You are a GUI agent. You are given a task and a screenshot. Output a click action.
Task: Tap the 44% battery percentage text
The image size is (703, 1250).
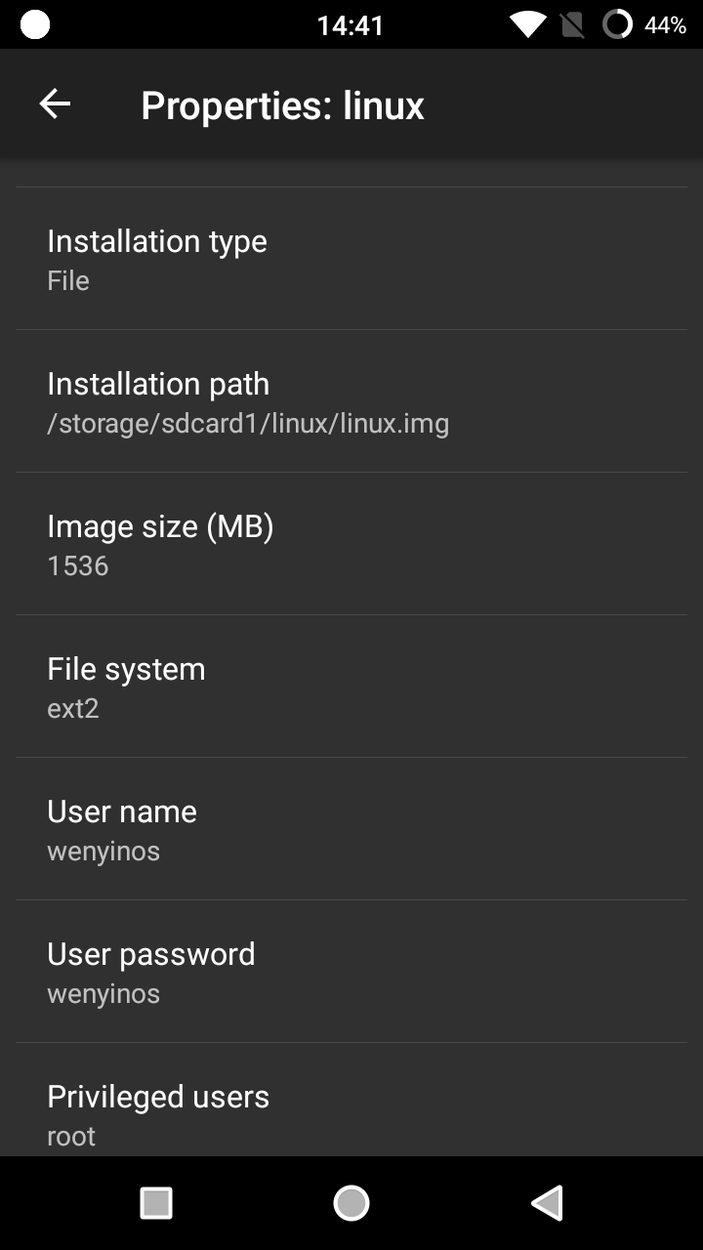[665, 25]
